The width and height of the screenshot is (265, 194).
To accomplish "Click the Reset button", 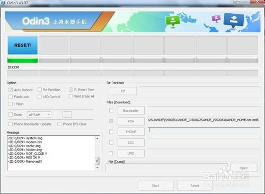I will [195, 186].
